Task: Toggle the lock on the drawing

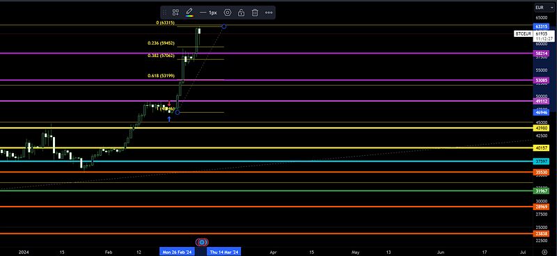Action: pos(241,13)
